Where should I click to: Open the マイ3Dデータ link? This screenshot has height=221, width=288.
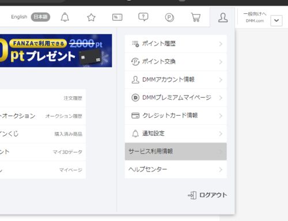pyautogui.click(x=67, y=152)
